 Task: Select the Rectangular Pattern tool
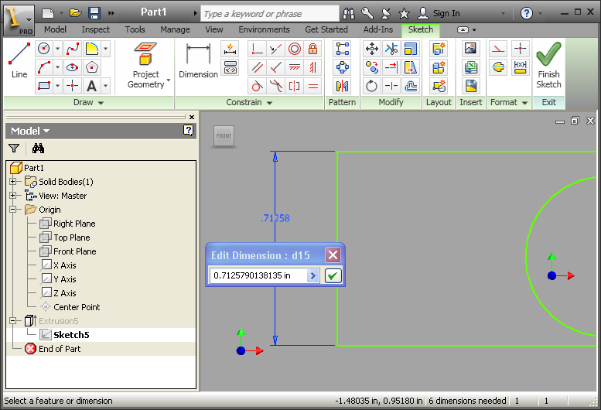point(343,49)
